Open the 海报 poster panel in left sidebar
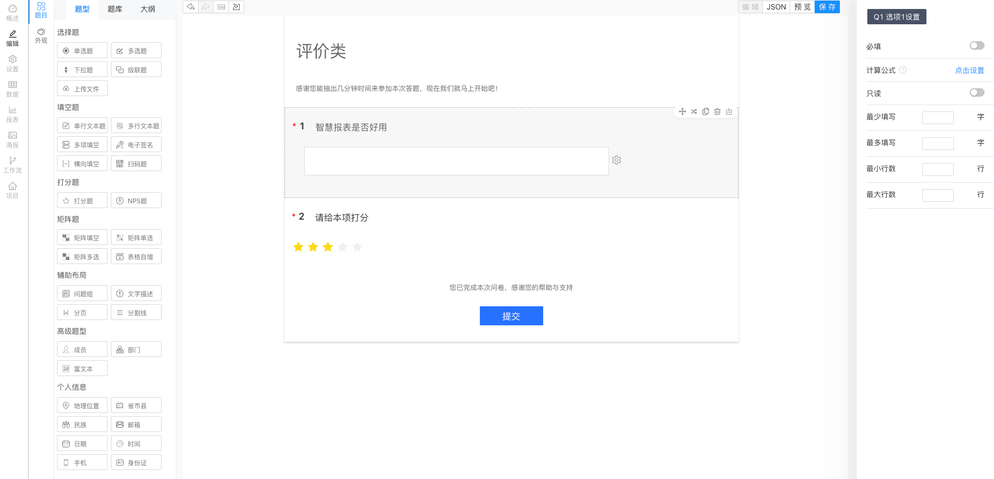994x479 pixels. point(13,139)
